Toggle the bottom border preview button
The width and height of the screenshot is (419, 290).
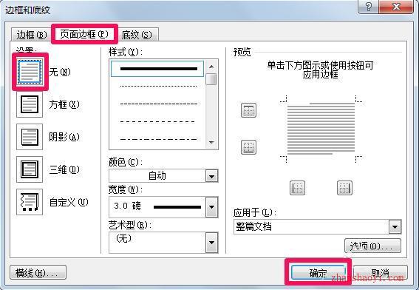248,147
